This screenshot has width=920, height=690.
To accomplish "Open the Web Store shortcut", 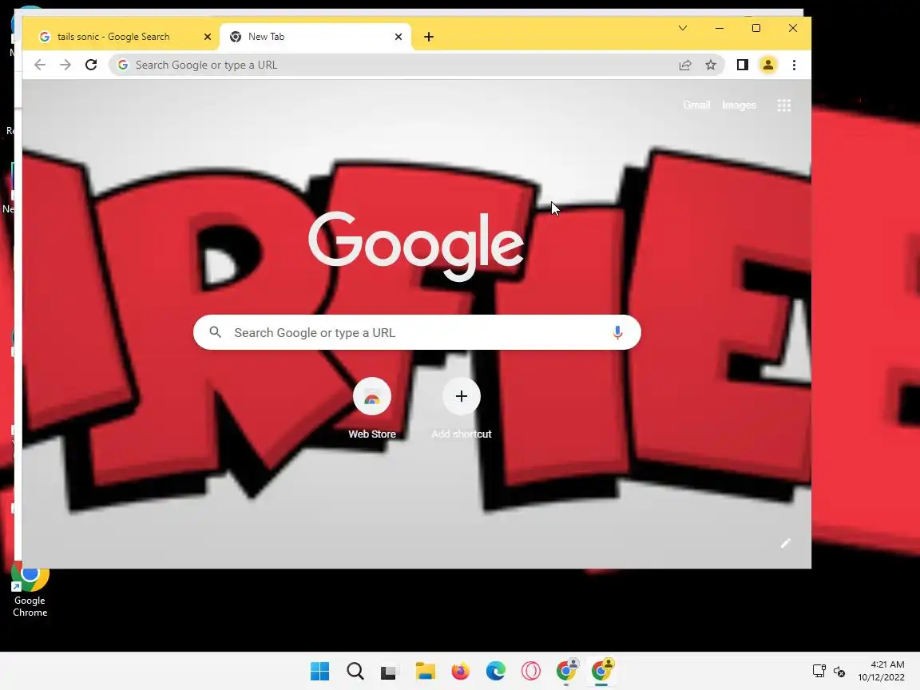I will click(x=372, y=408).
